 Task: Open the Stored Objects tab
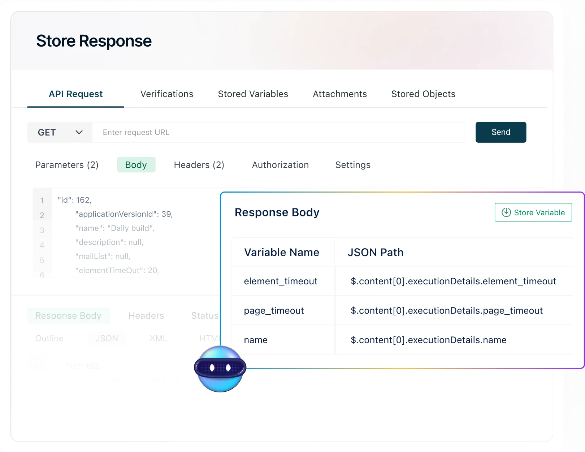pos(423,94)
